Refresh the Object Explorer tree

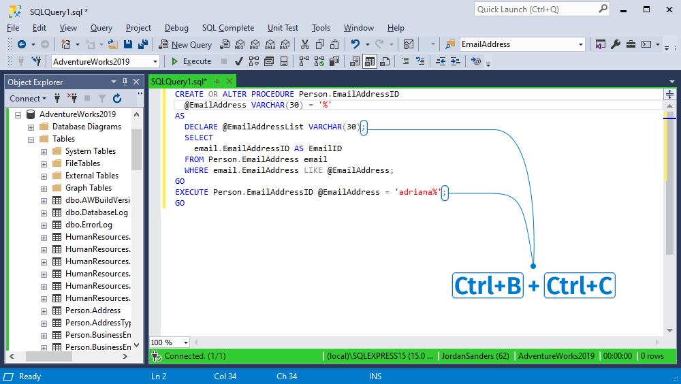click(x=117, y=99)
